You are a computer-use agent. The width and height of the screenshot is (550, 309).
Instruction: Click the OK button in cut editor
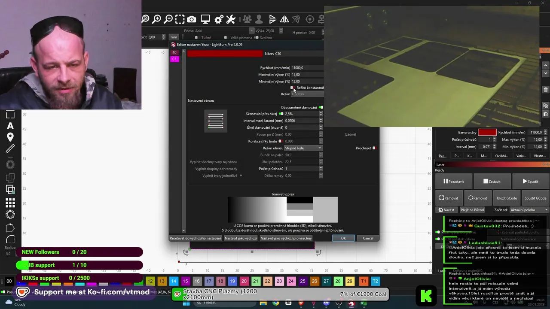tap(343, 238)
